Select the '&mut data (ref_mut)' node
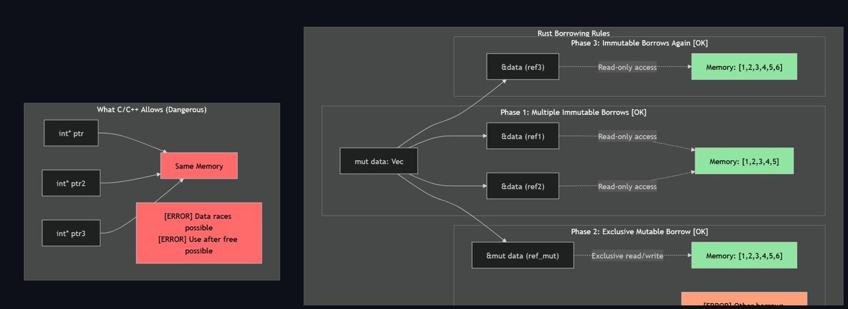848x309 pixels. (x=523, y=255)
